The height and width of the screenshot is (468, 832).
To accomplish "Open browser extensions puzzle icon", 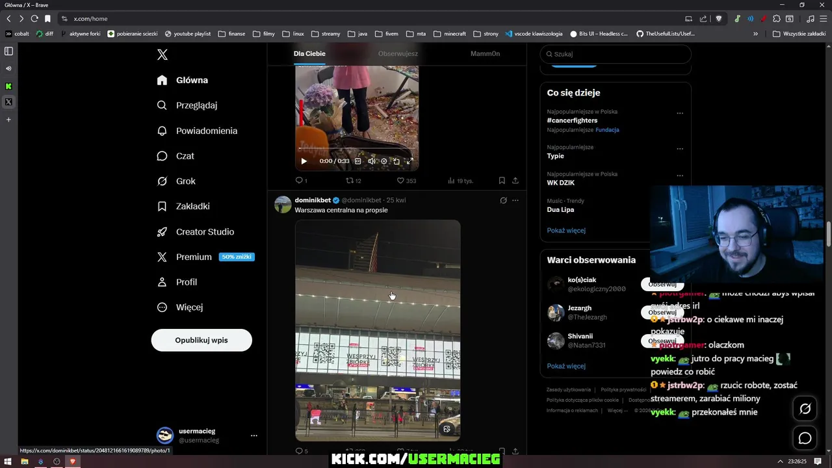I will [776, 19].
